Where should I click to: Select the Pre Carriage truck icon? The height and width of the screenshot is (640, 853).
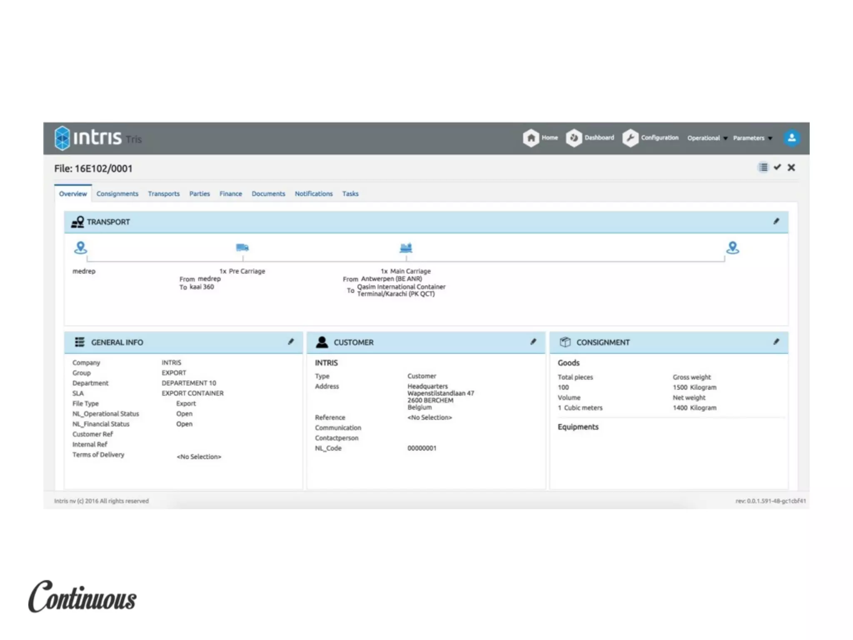point(242,248)
